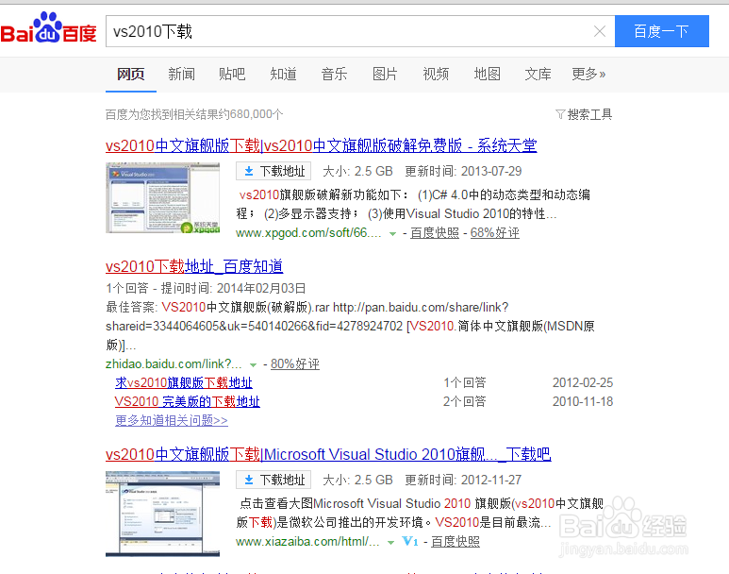The image size is (729, 574).
Task: Click the 百度为您找到相关结果约680,000个 text
Action: pyautogui.click(x=194, y=114)
